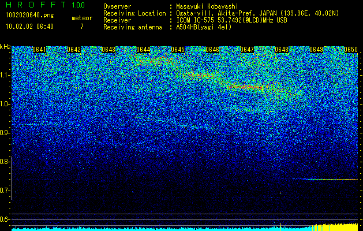Click the date stamp 10.02.02 06:40

[29, 27]
